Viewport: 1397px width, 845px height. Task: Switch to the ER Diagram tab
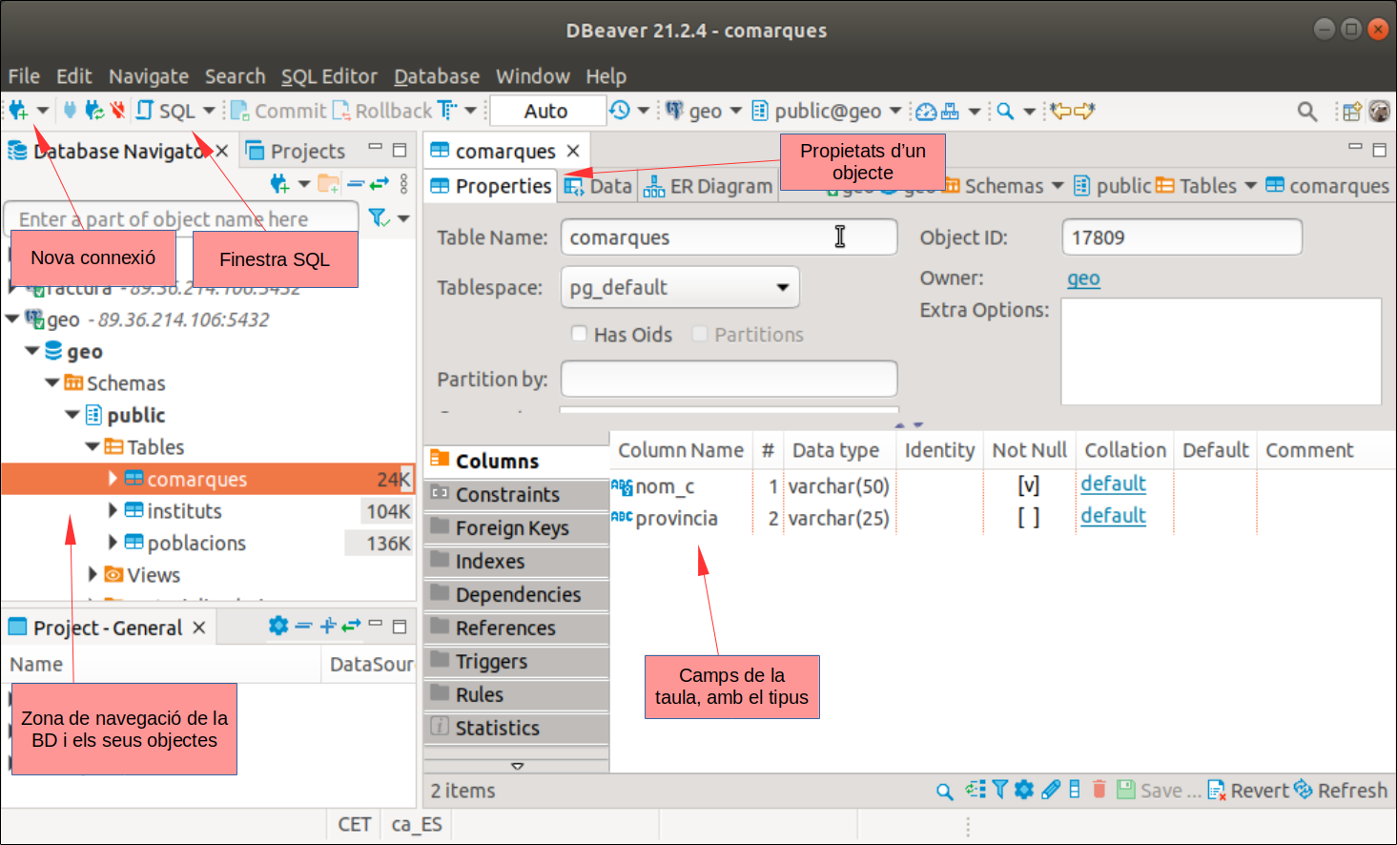point(709,186)
